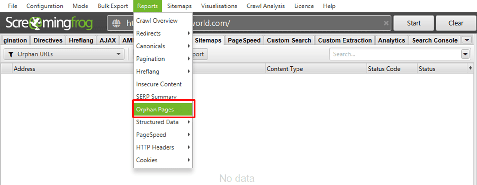Image resolution: width=477 pixels, height=185 pixels.
Task: Click the filter funnel icon
Action: (x=11, y=54)
